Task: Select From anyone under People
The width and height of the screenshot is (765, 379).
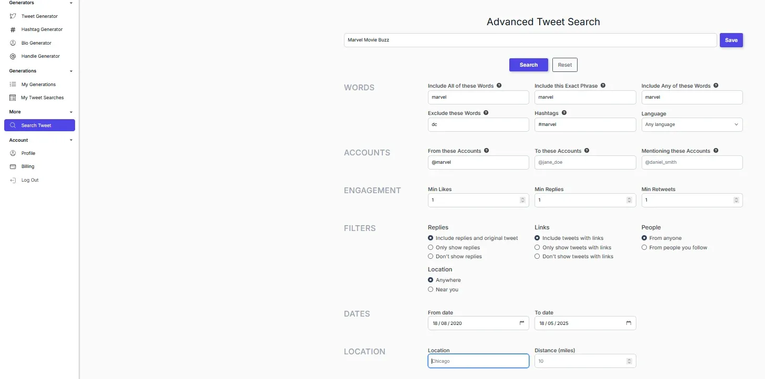Action: coord(644,238)
